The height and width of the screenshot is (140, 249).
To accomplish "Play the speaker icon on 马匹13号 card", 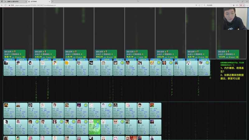I will tap(159, 63).
